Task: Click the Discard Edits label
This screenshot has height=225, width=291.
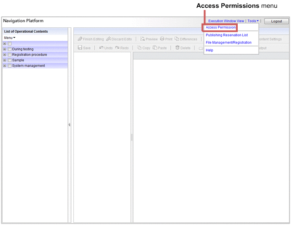Action: click(x=122, y=39)
